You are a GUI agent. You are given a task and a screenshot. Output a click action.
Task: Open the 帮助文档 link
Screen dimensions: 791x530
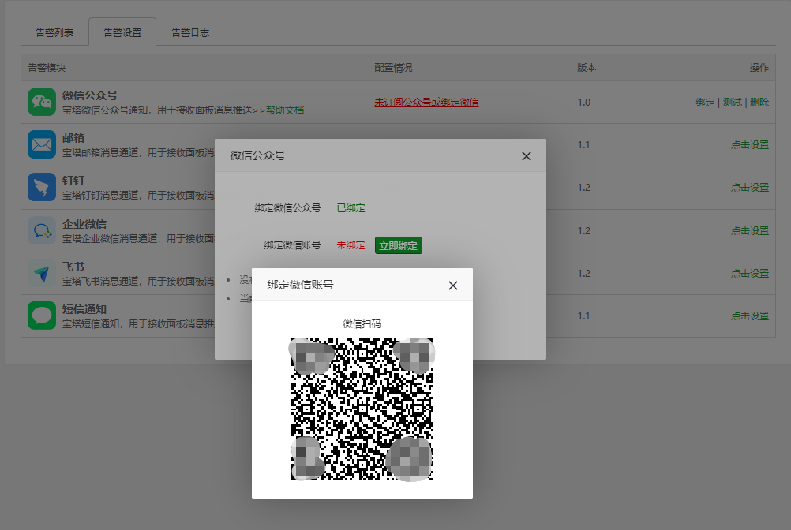(x=285, y=110)
